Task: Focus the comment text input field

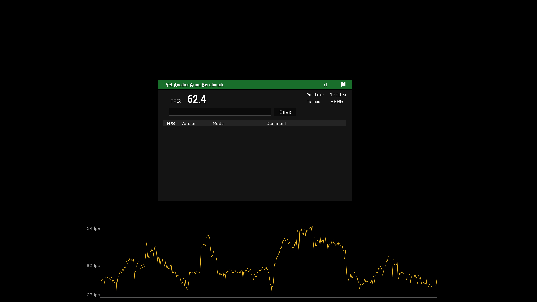Action: 220,112
